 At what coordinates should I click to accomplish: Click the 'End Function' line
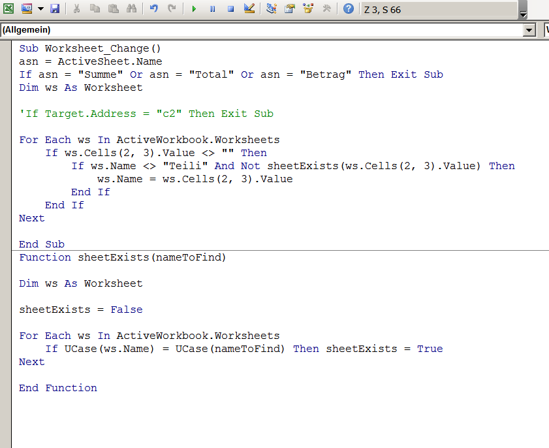[x=57, y=388]
